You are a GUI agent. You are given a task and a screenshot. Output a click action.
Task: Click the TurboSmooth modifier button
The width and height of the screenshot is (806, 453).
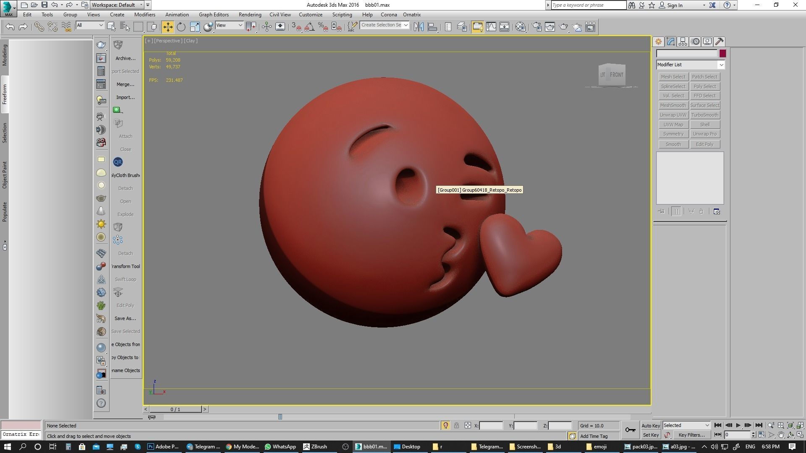(x=705, y=115)
